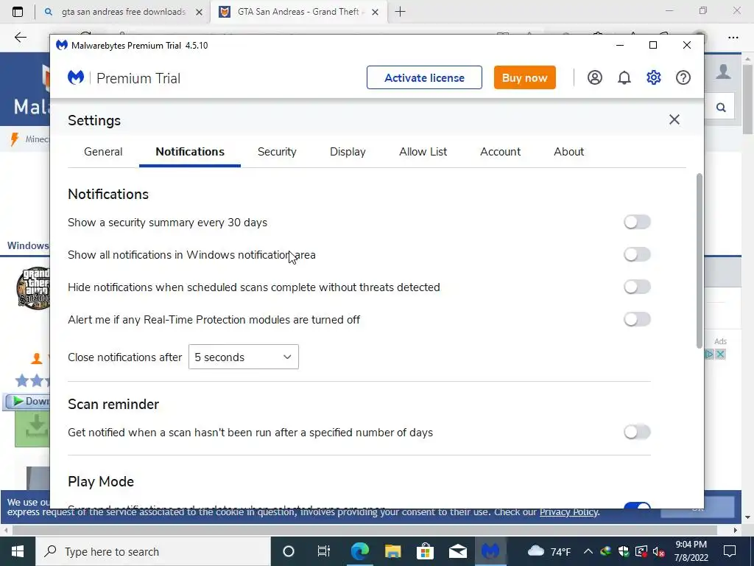The height and width of the screenshot is (566, 754).
Task: Close the 'gta san andreas free downloads' tab
Action: (199, 12)
